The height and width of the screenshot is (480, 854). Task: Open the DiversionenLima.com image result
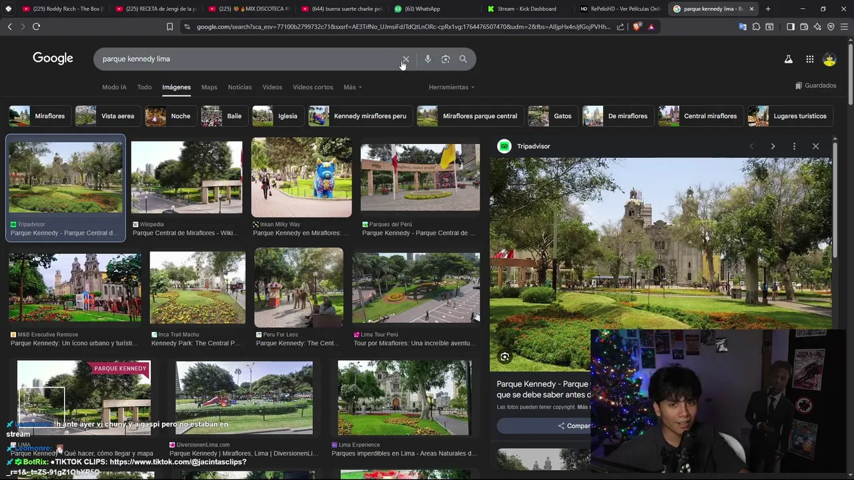[244, 397]
